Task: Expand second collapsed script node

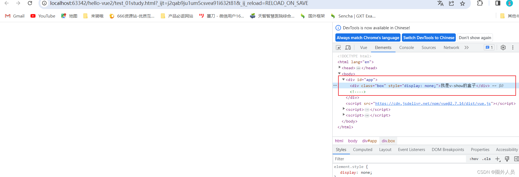Action: [344, 115]
